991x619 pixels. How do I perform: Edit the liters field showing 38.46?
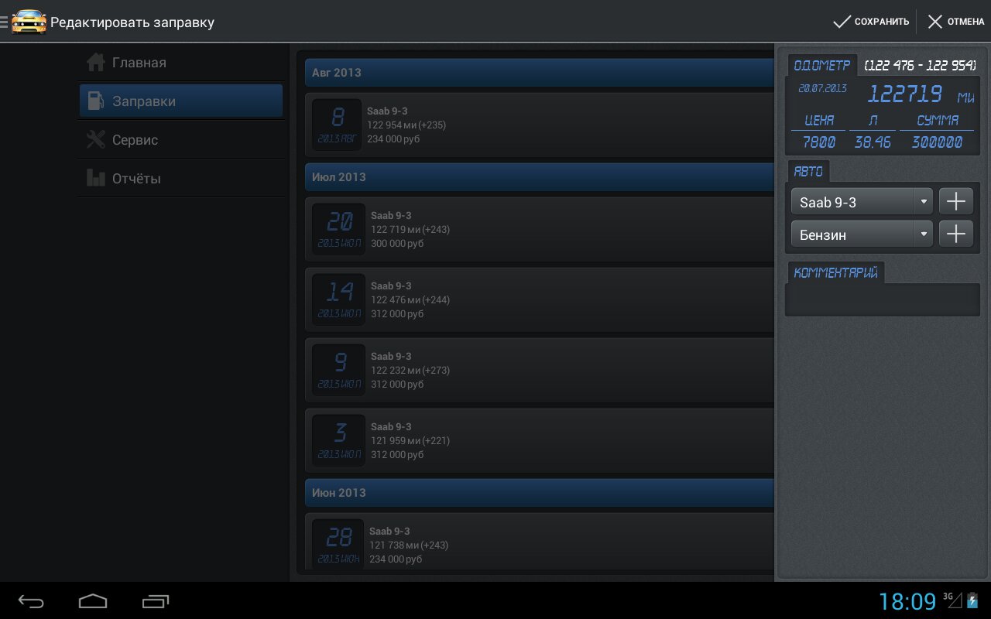pos(873,142)
